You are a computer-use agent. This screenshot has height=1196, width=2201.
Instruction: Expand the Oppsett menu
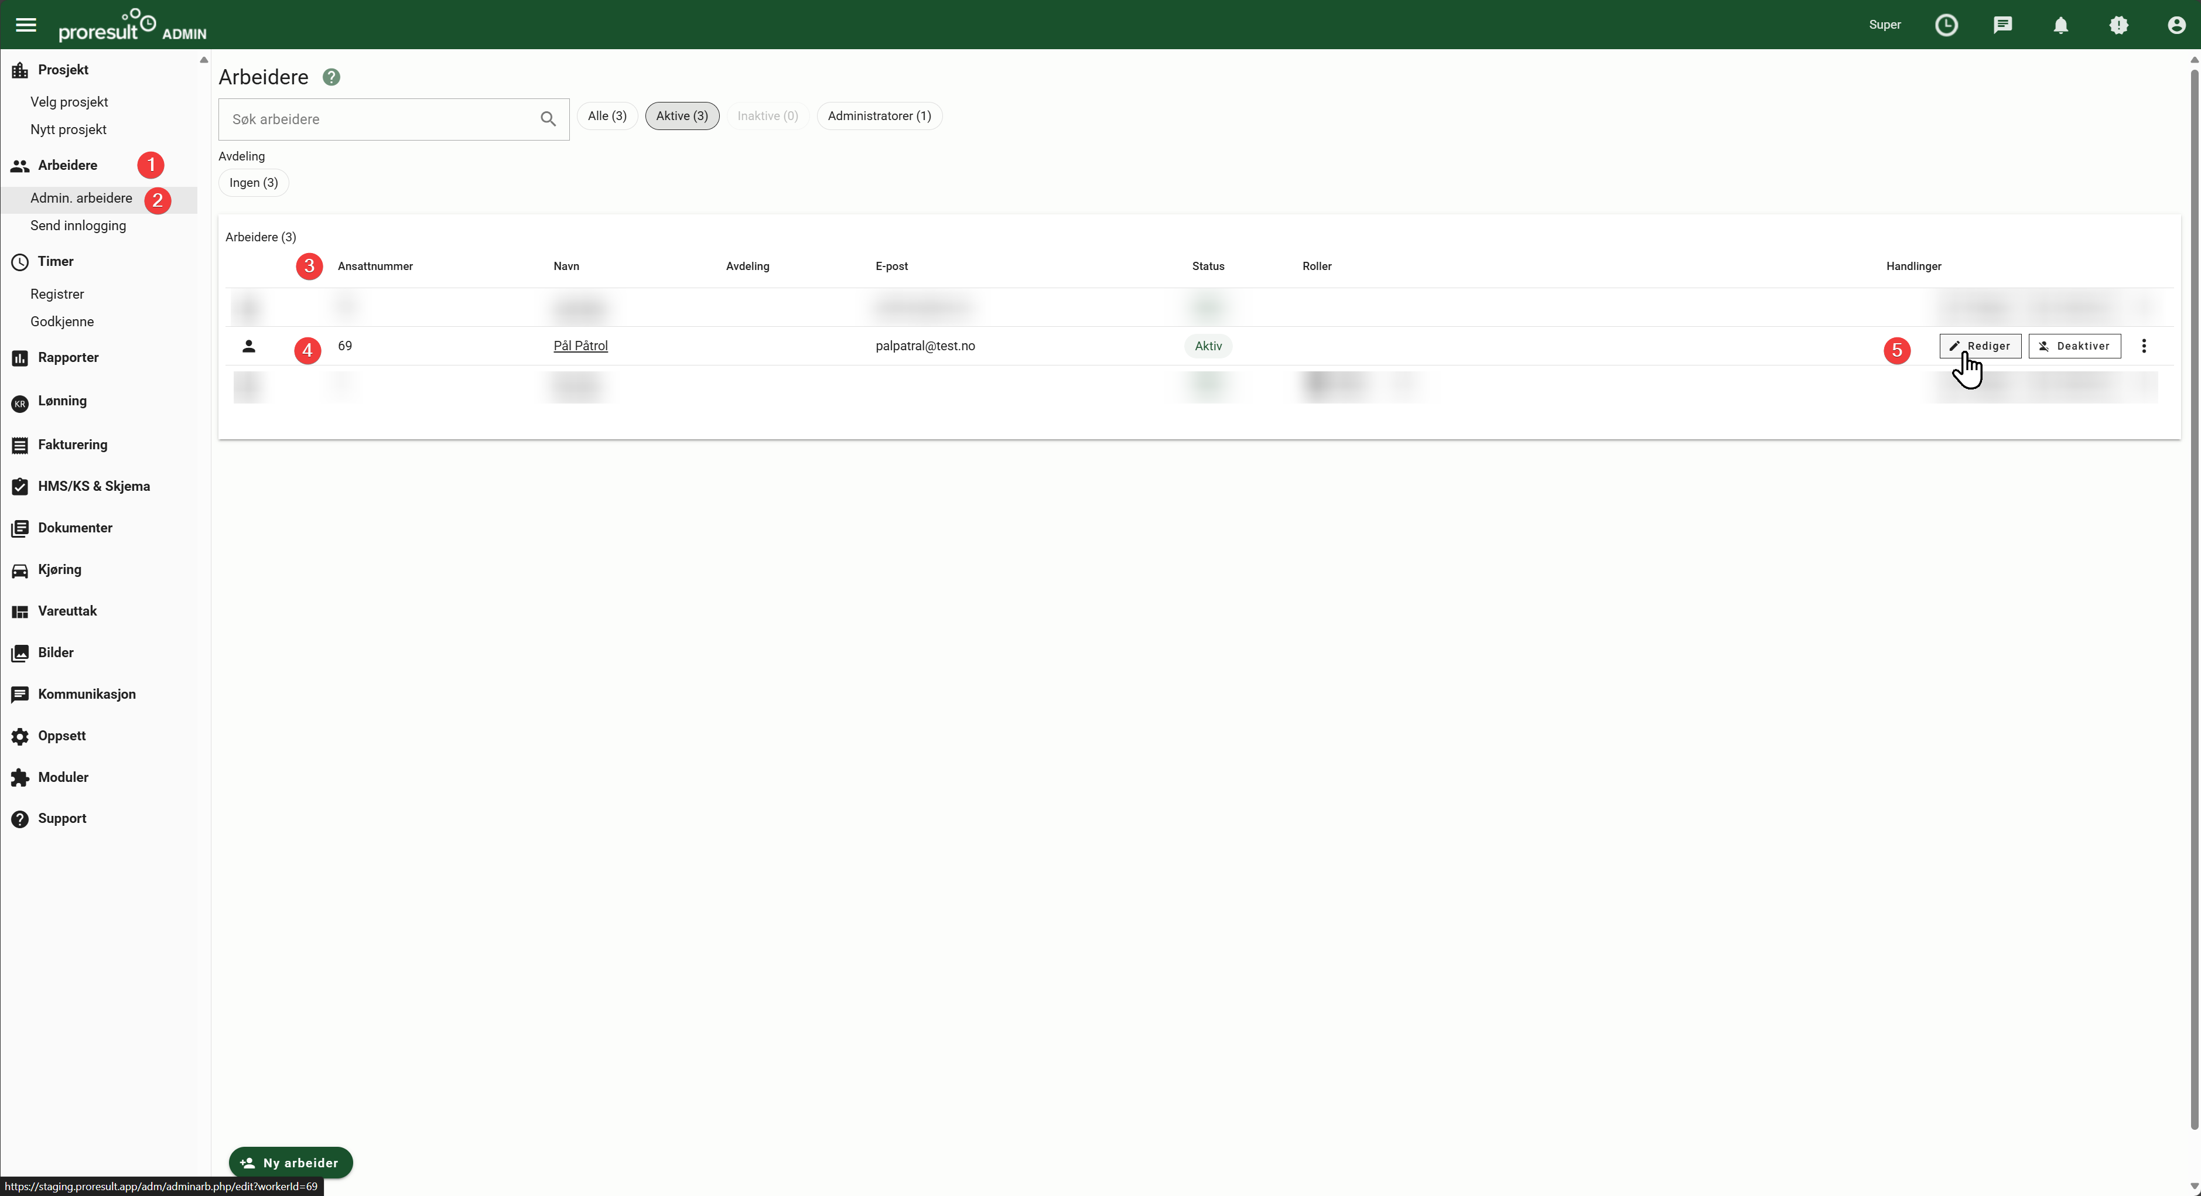pyautogui.click(x=61, y=736)
